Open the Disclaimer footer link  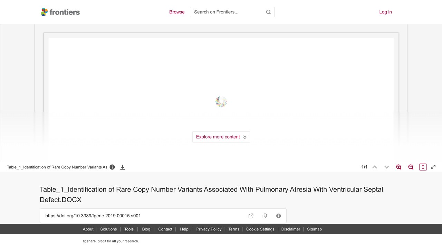coord(291,229)
